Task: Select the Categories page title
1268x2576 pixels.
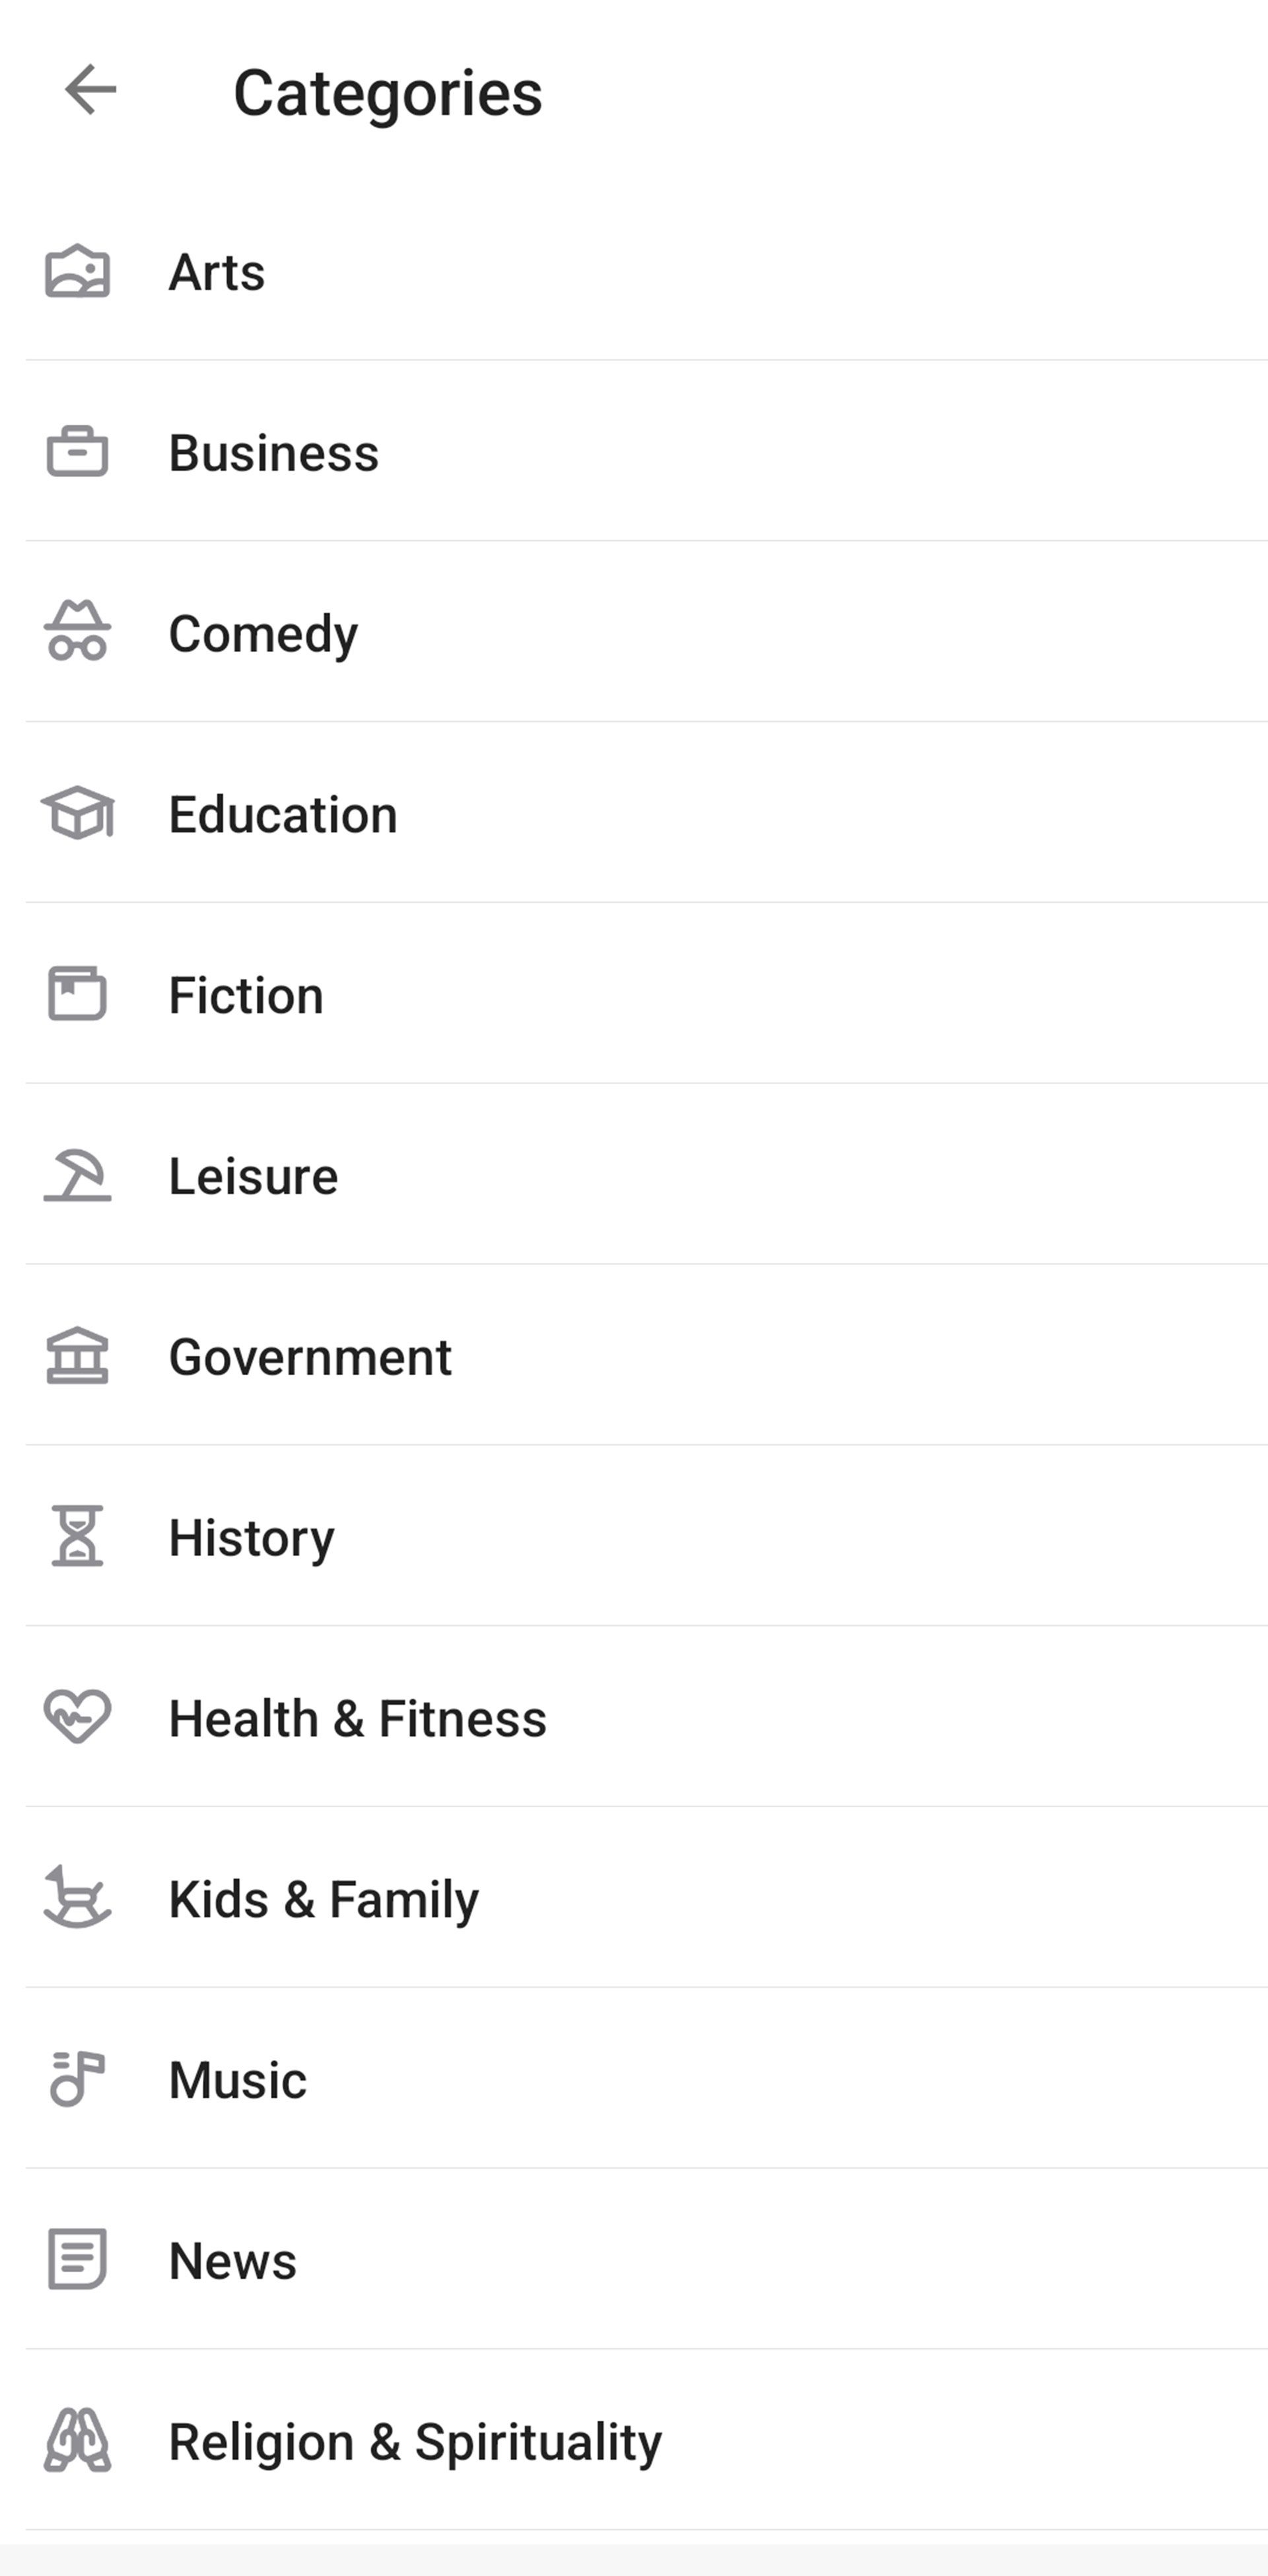Action: (387, 93)
